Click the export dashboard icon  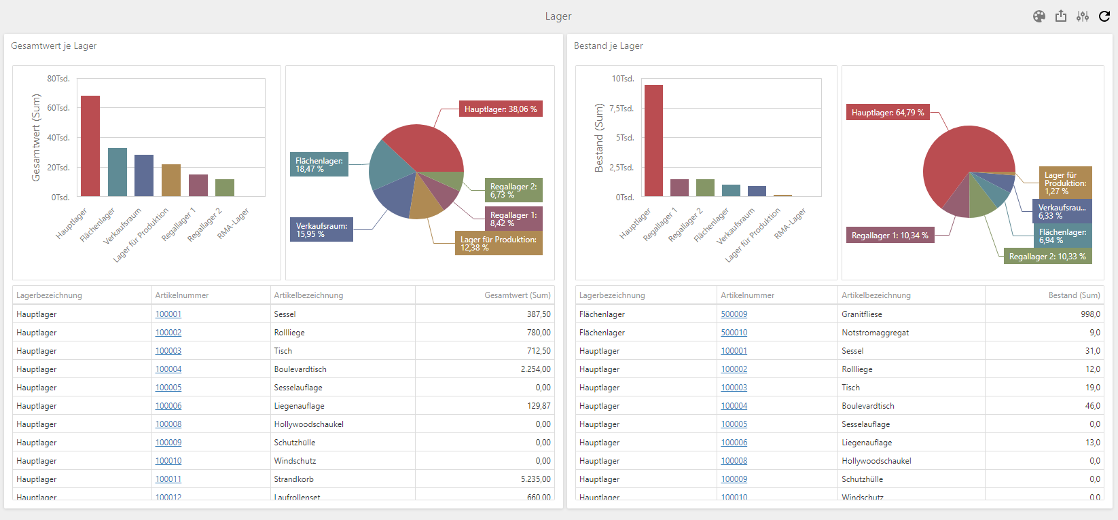point(1060,16)
